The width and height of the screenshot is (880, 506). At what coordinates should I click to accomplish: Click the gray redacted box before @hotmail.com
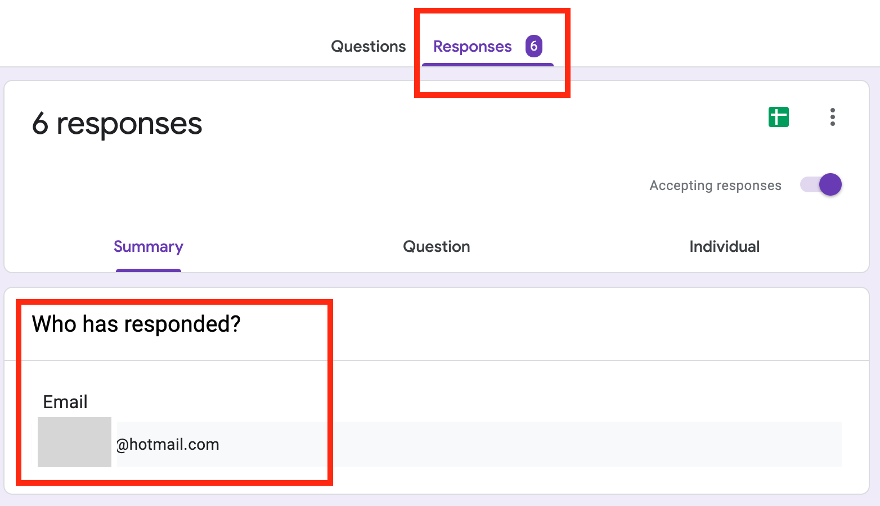tap(74, 442)
